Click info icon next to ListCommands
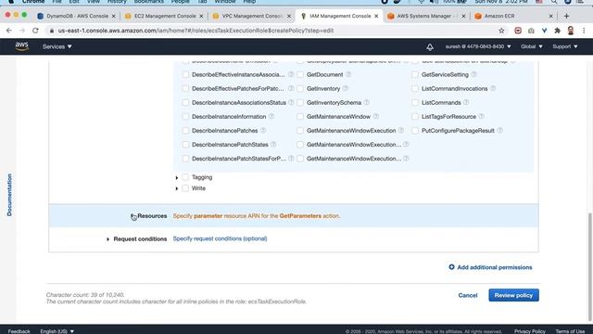This screenshot has width=593, height=334. click(466, 103)
